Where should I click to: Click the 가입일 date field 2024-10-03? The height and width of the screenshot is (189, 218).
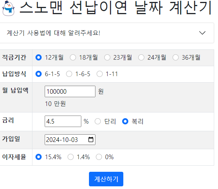[70, 140]
